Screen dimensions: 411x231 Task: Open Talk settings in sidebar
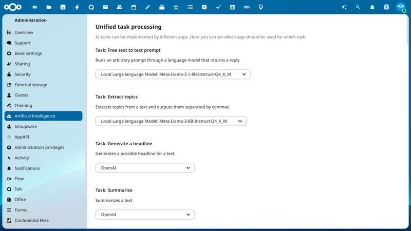(43, 189)
